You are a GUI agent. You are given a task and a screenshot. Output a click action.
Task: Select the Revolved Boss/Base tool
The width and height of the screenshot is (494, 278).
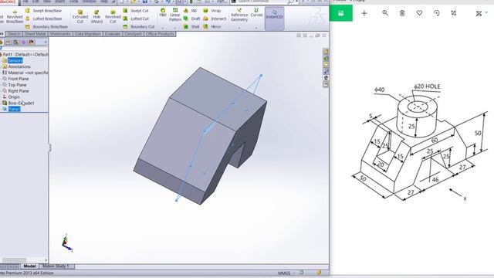(15, 16)
